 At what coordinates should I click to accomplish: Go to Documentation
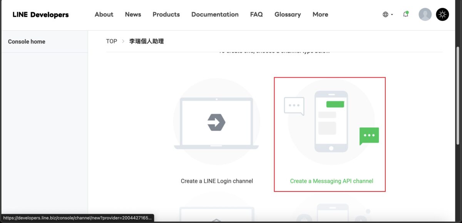point(215,14)
